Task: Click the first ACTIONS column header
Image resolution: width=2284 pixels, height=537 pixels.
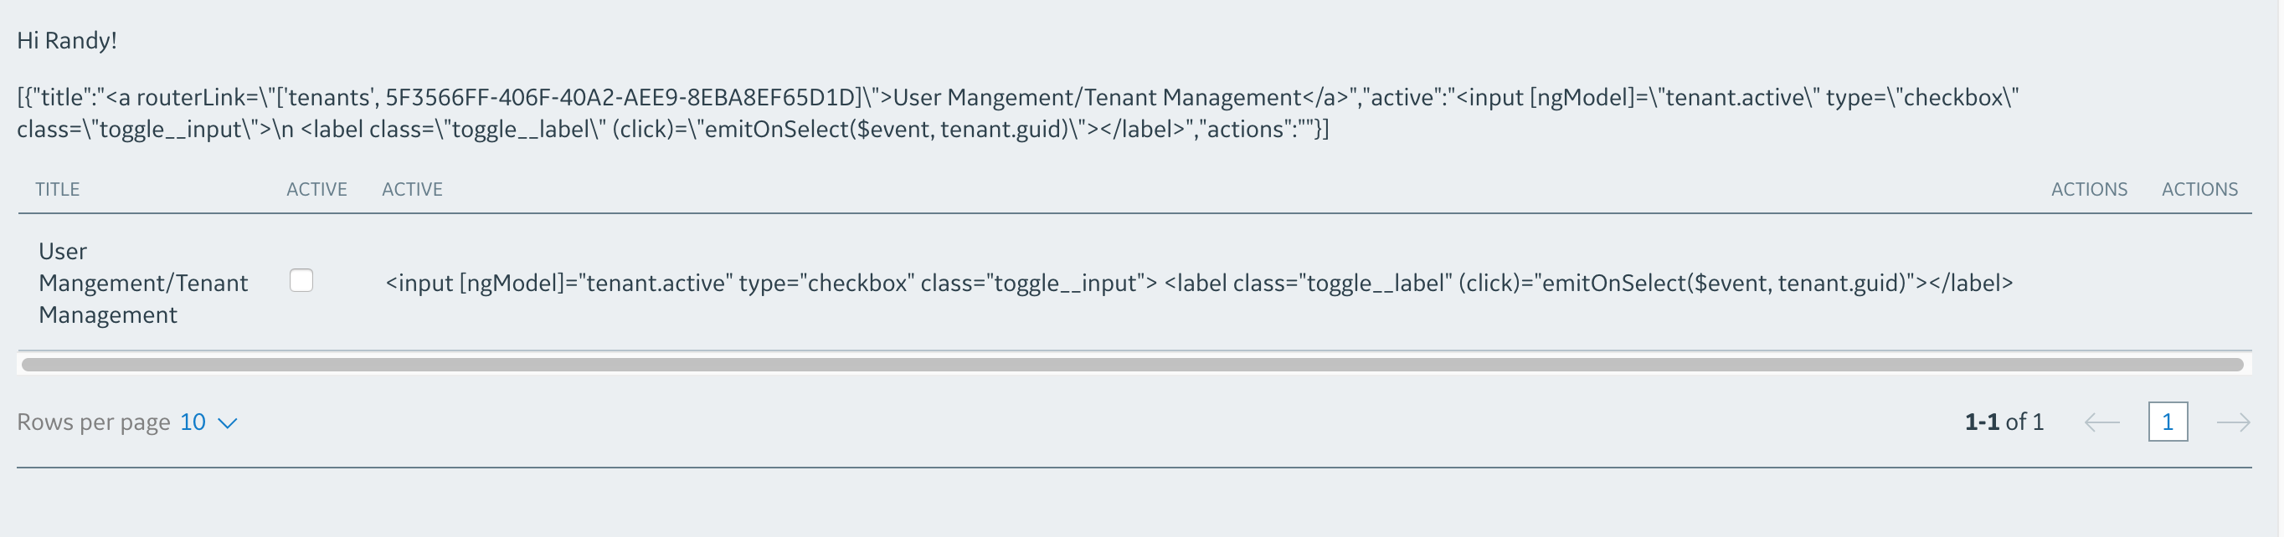Action: point(2090,189)
